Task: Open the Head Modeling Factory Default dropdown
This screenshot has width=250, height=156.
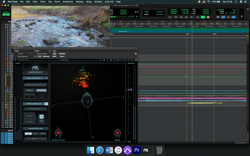Action: [x=35, y=109]
